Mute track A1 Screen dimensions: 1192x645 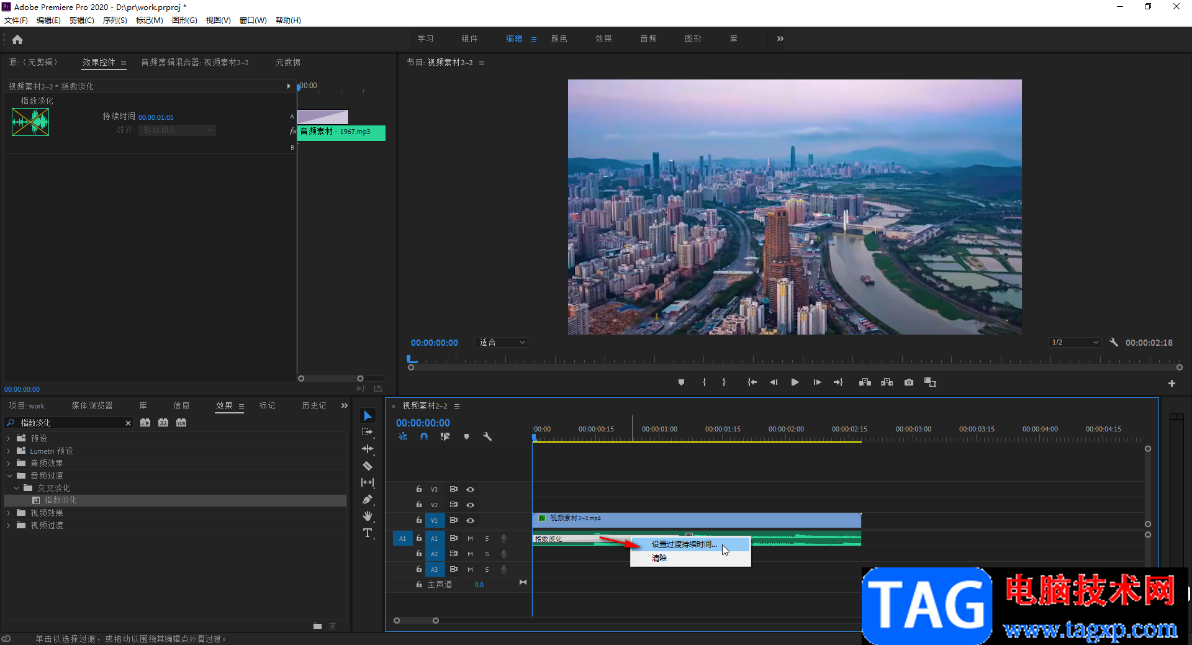tap(470, 538)
